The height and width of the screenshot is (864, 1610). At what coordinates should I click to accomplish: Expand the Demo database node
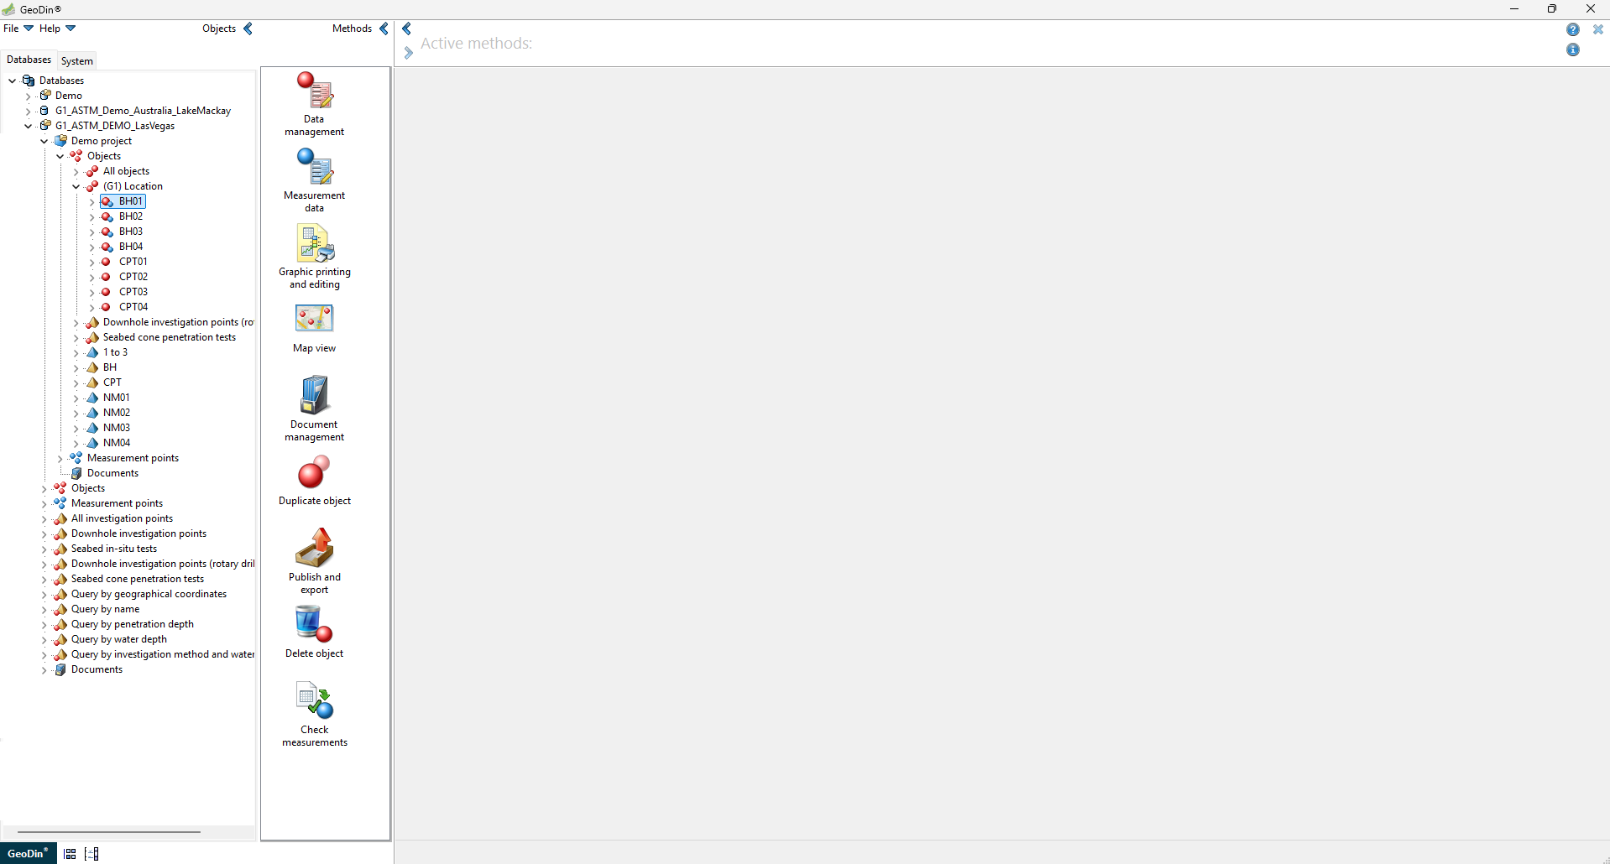tap(29, 96)
